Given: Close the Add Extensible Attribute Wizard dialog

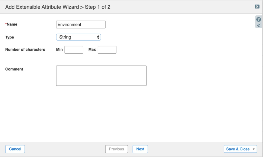Looking at the screenshot, I should tap(257, 7).
